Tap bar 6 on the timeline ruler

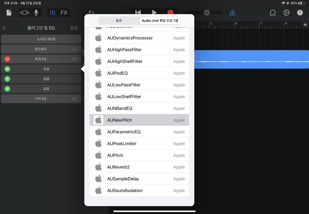236,24
